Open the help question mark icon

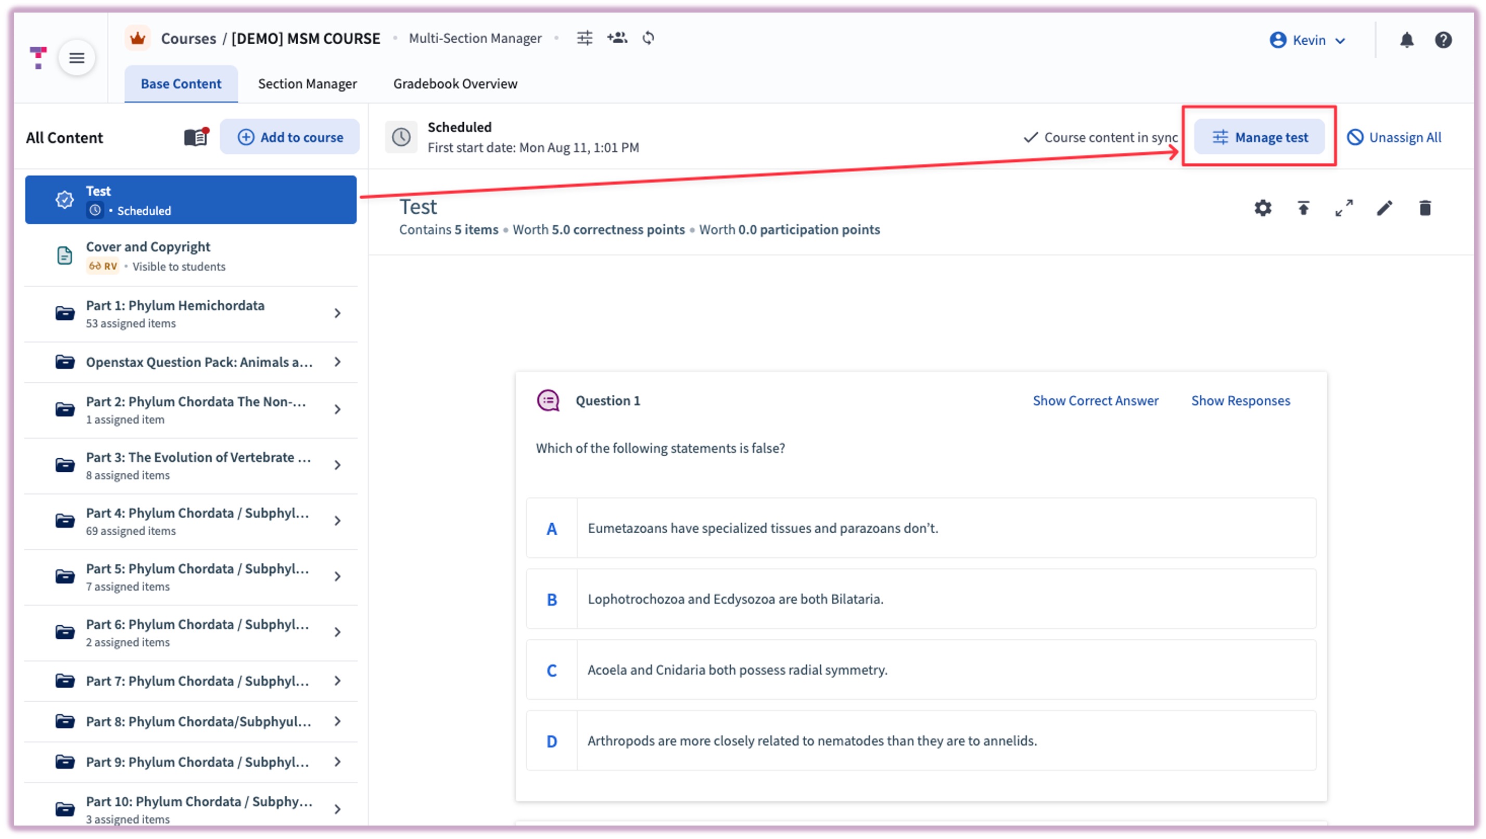point(1443,40)
